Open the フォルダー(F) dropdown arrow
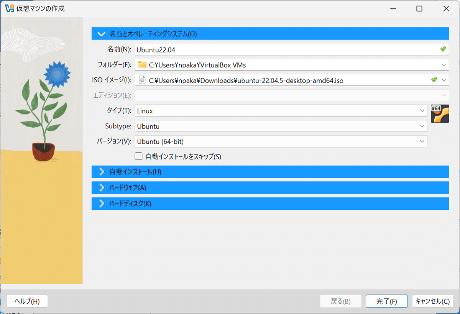 pyautogui.click(x=443, y=64)
